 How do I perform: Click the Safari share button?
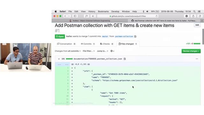point(193,16)
